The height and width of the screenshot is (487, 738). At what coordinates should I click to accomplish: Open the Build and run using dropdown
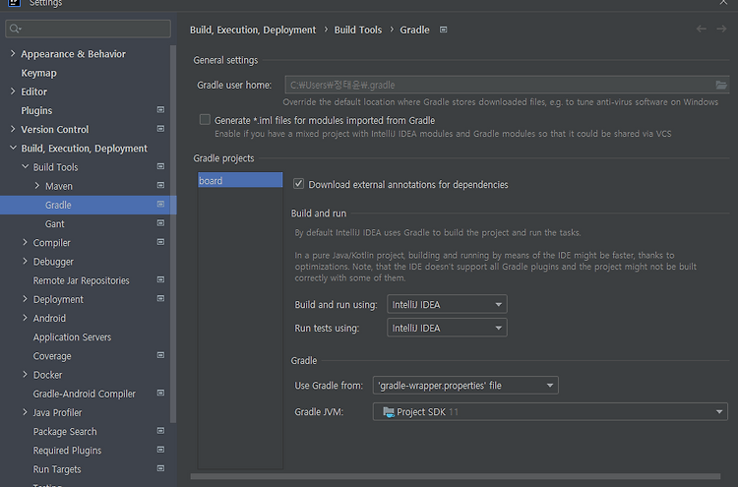[447, 304]
